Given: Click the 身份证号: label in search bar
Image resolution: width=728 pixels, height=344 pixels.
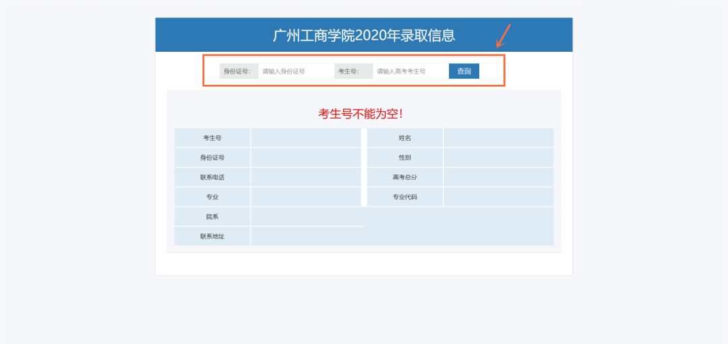Looking at the screenshot, I should (x=239, y=71).
